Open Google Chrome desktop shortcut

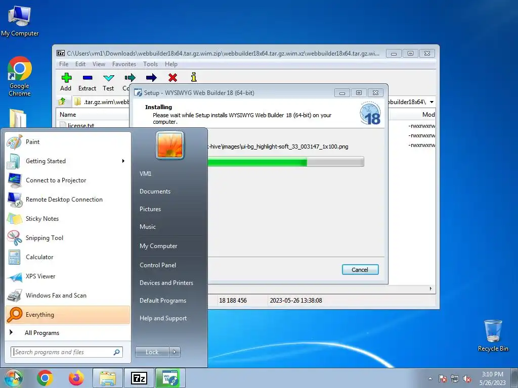point(20,76)
